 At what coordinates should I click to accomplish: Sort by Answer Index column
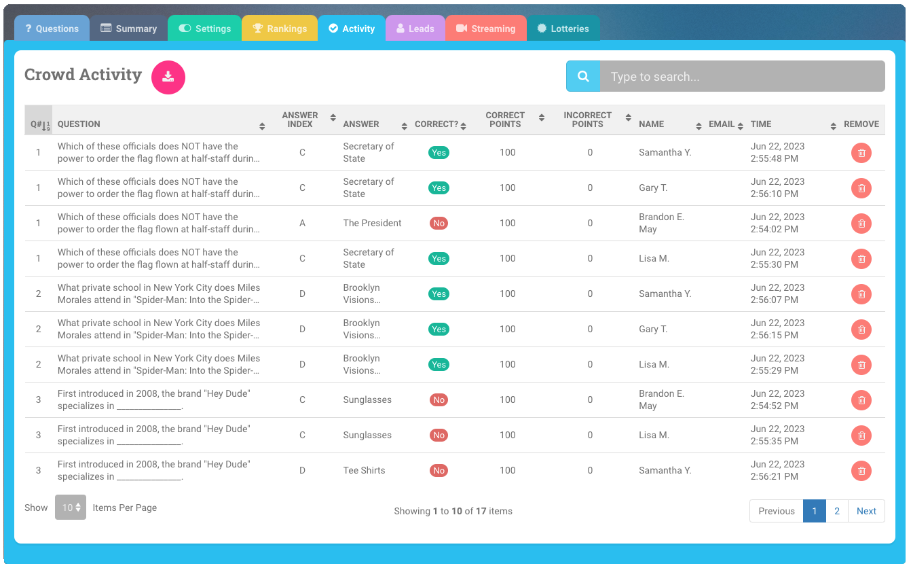pos(333,118)
